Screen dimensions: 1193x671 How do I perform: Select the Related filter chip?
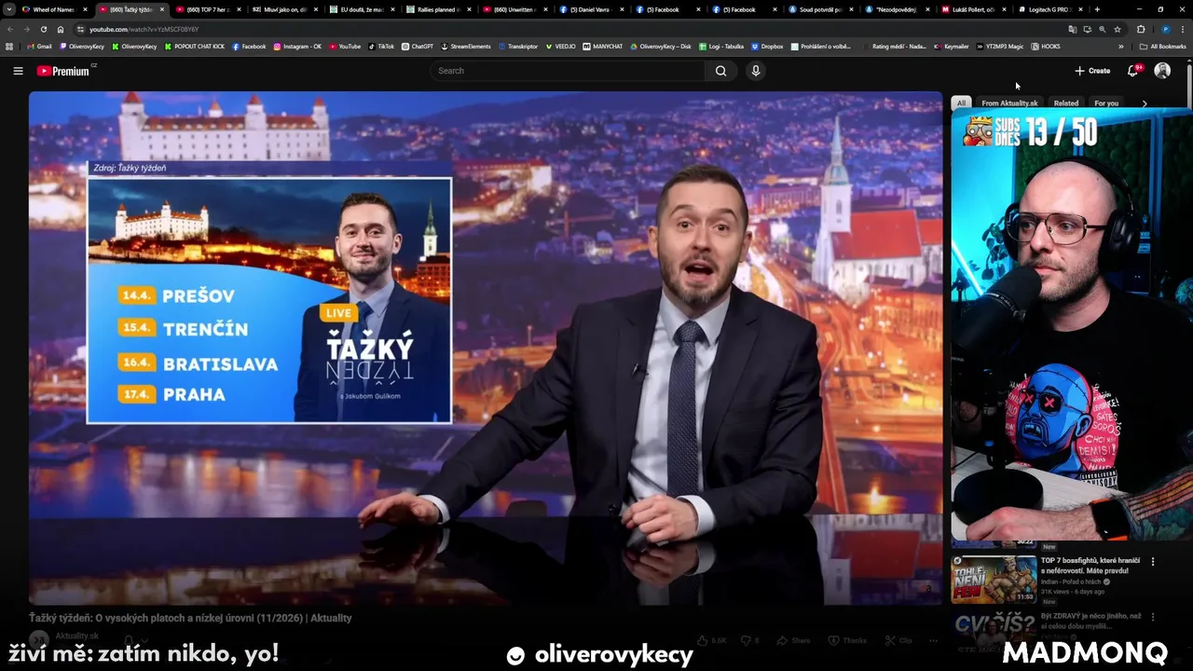point(1066,103)
